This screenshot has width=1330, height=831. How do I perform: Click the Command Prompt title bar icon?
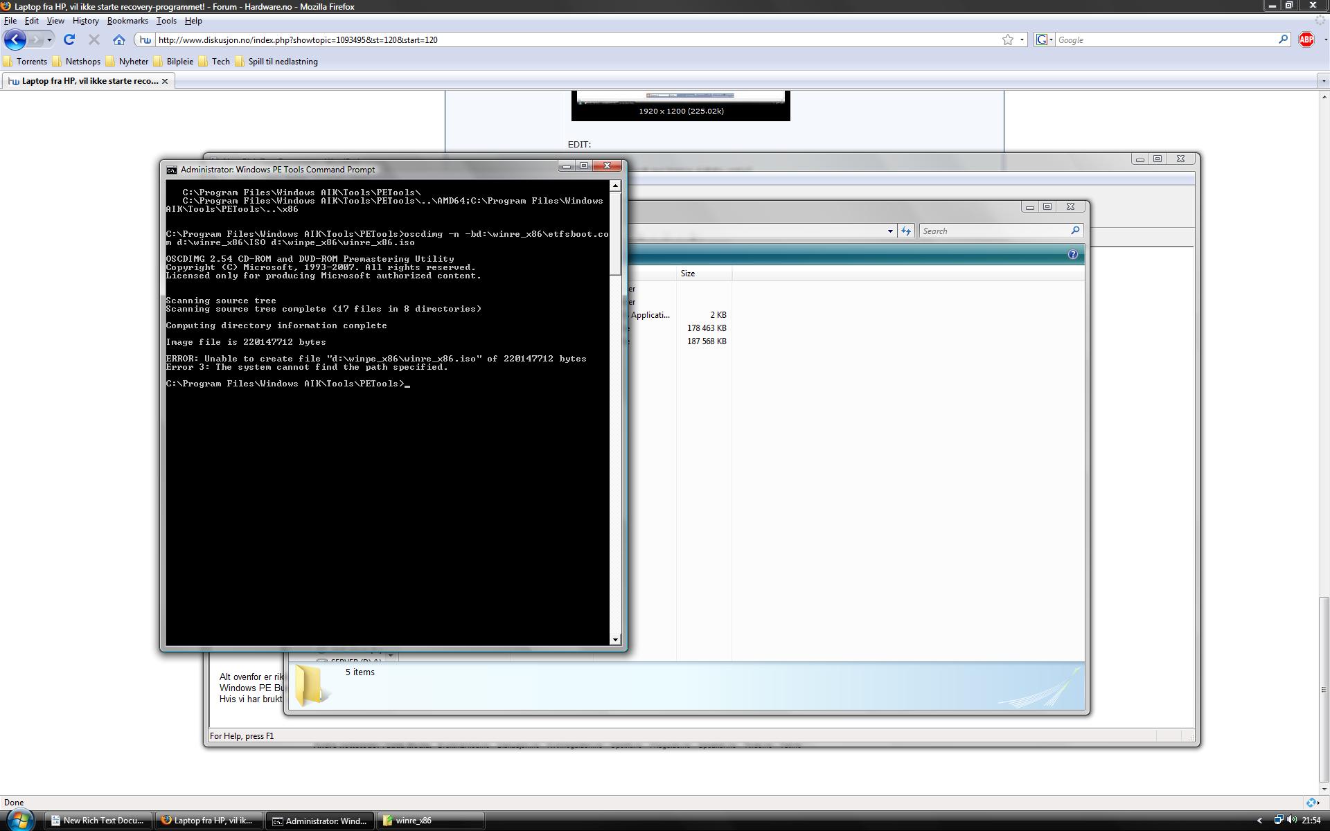[x=172, y=170]
